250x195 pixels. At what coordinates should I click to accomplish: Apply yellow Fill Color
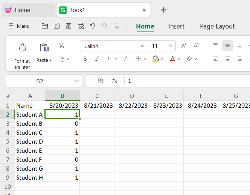coord(155,59)
